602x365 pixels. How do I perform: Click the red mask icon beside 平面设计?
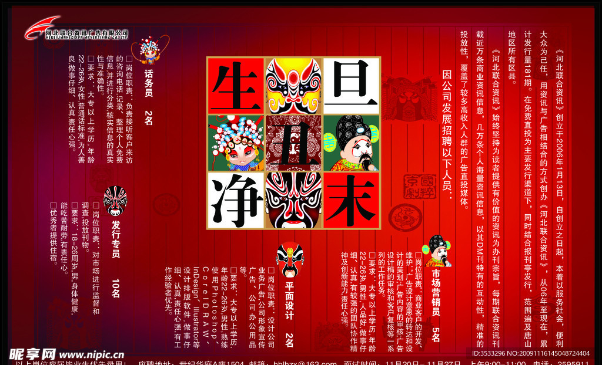tap(290, 259)
